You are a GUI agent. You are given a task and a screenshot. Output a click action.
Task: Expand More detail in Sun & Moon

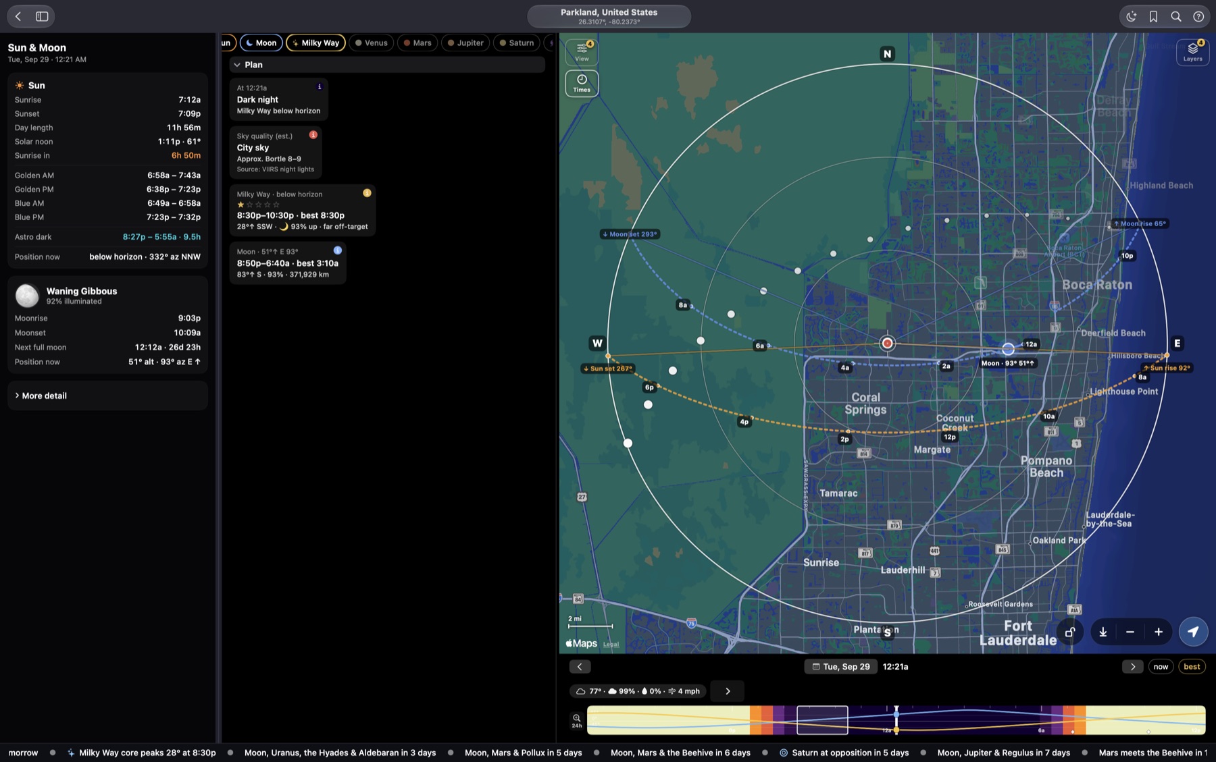[x=107, y=396]
